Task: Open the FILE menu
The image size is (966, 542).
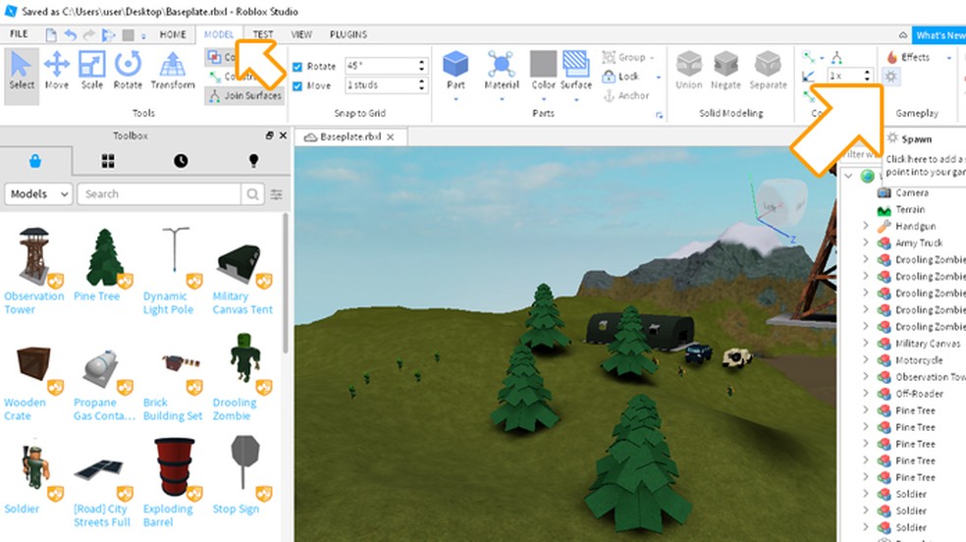Action: click(x=18, y=34)
